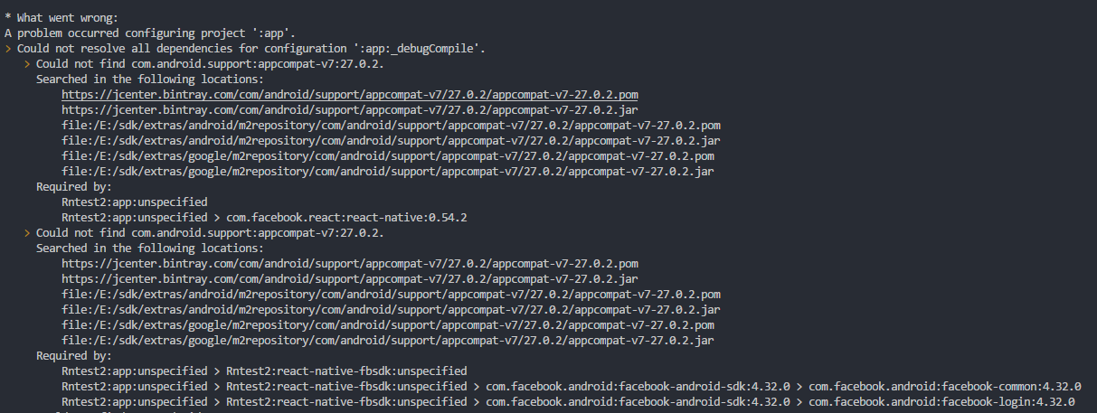Click the line ending with 'facebook-login:4.32.0'
This screenshot has width=1097, height=413.
click(568, 401)
